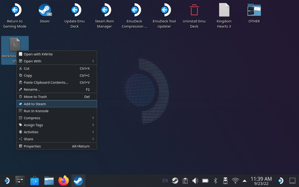The height and width of the screenshot is (187, 299).
Task: Select Move to Trash
Action: [x=57, y=97]
